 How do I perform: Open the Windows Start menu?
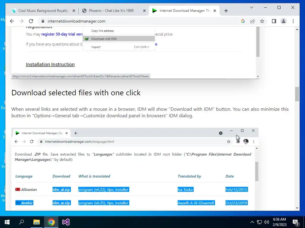coord(7,222)
